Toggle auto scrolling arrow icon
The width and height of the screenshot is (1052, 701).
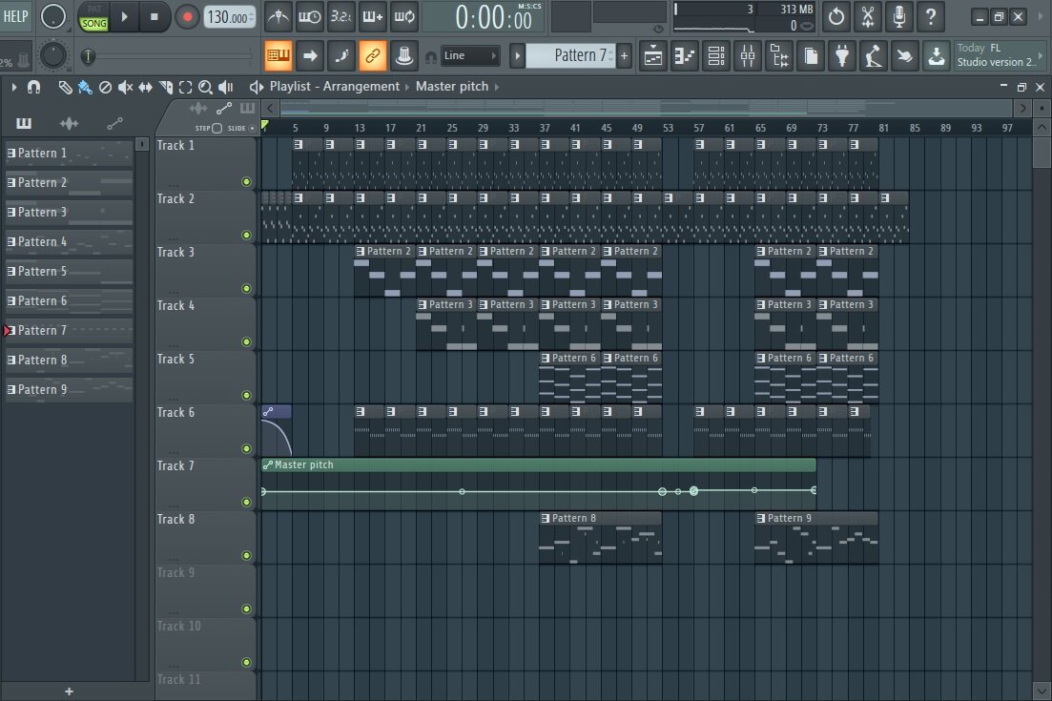click(309, 55)
